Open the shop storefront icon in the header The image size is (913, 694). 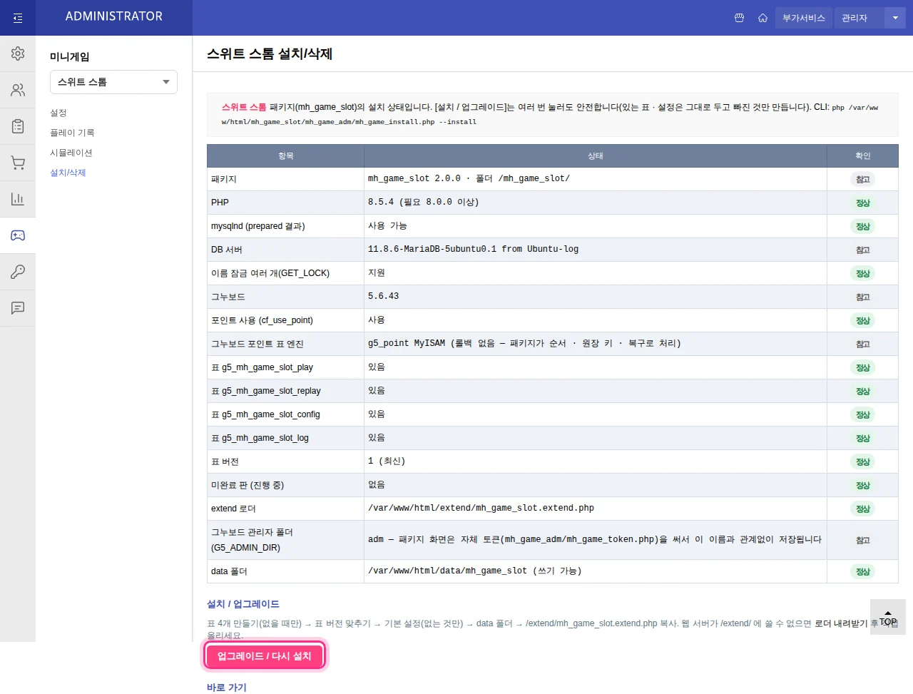[739, 18]
